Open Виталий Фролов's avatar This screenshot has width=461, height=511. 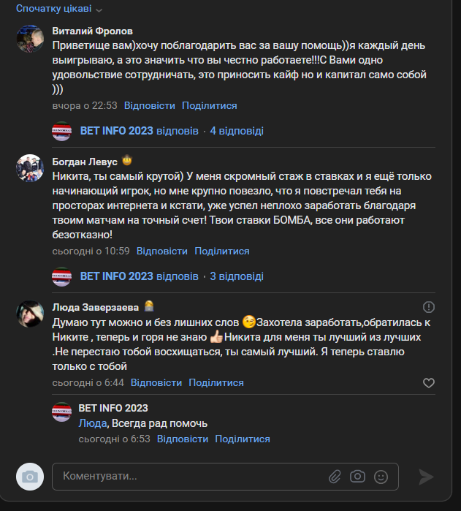(30, 38)
